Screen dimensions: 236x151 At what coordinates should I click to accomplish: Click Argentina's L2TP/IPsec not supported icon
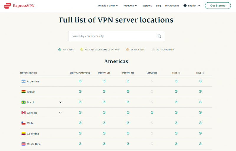(152, 81)
